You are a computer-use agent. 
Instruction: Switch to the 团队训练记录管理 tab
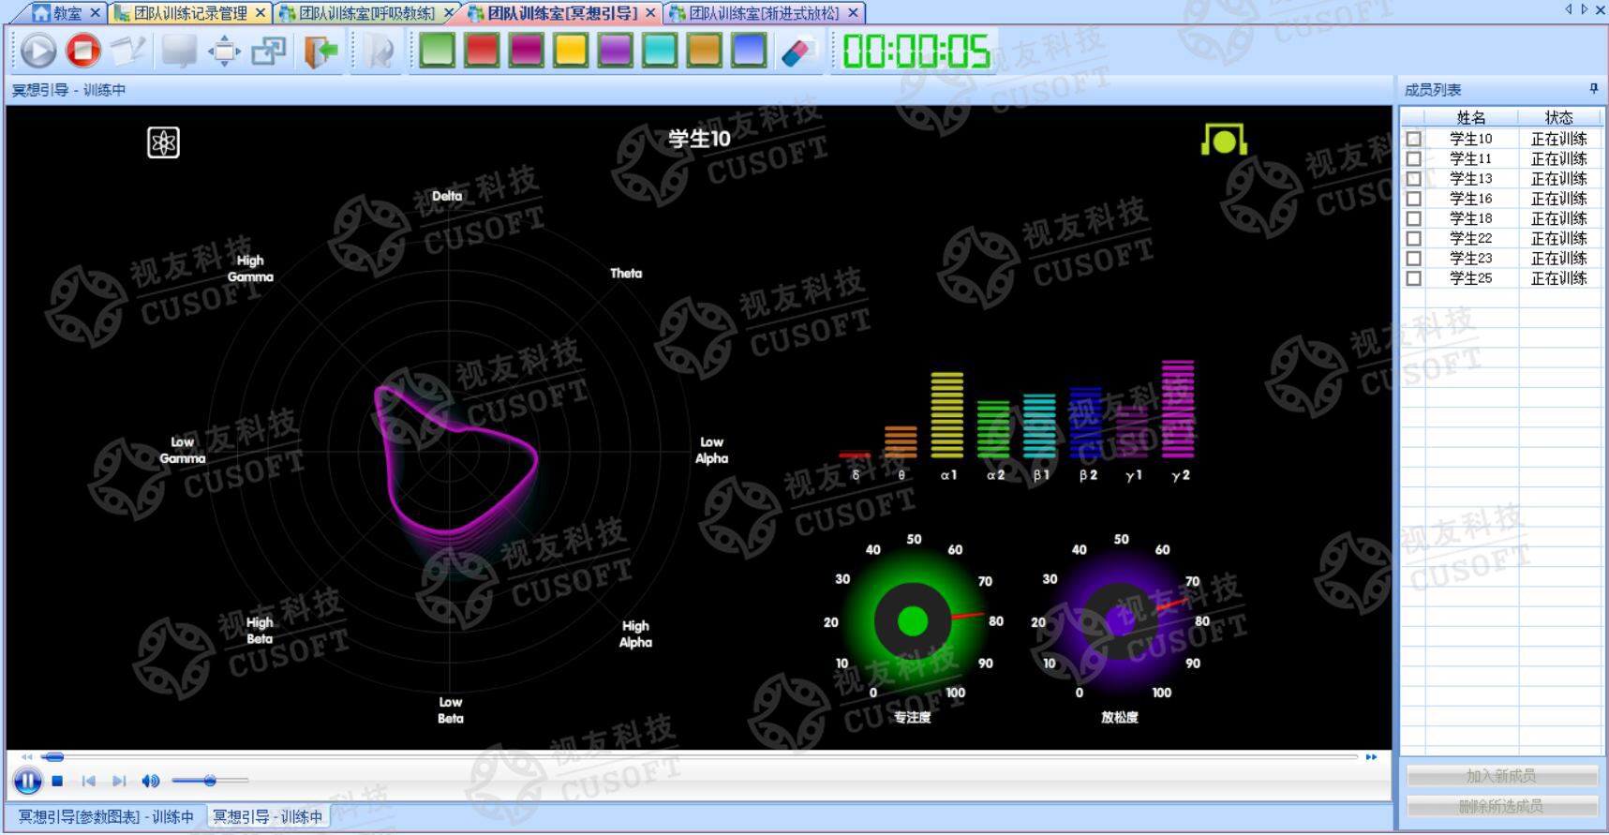[190, 13]
